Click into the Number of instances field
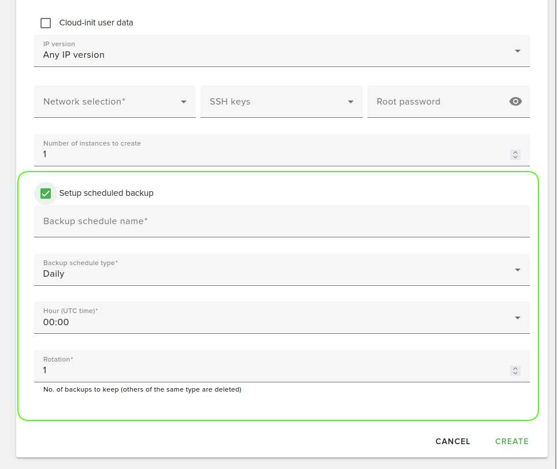This screenshot has width=557, height=469. (x=272, y=154)
